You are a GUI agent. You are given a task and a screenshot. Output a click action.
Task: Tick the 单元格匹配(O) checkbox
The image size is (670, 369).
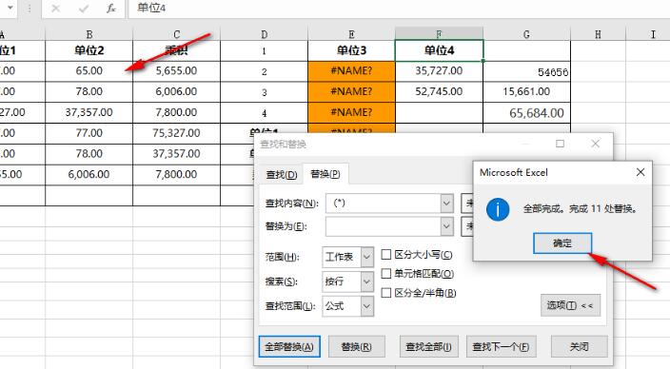385,273
